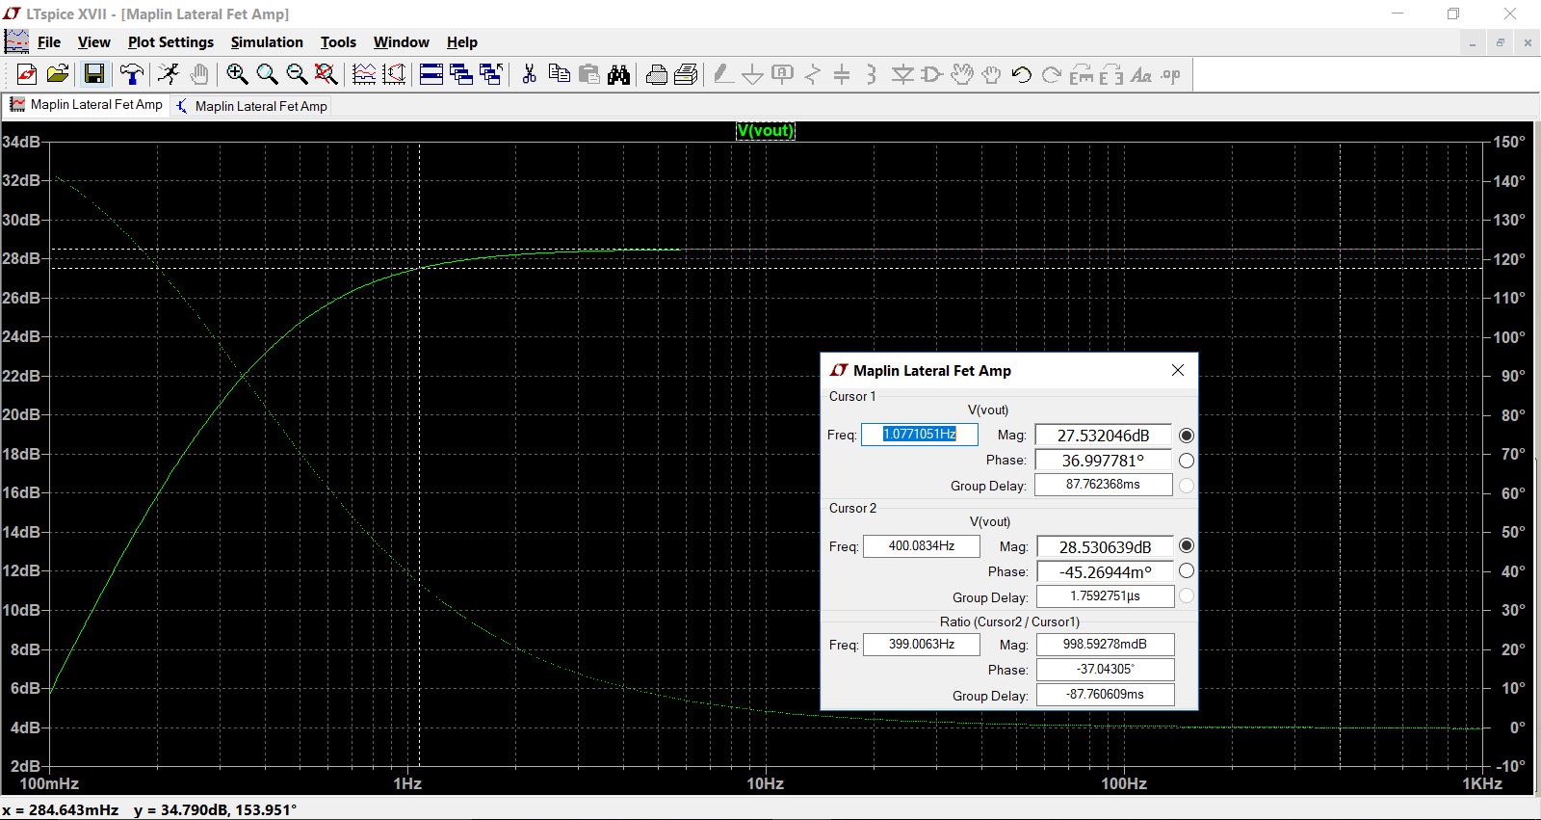This screenshot has width=1541, height=820.
Task: Click Cursor 2 Mag value 28.530639dB
Action: click(1106, 547)
